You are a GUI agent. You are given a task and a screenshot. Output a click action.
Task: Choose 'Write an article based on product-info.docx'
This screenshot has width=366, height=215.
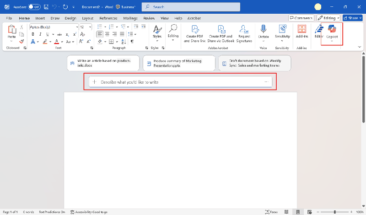click(x=103, y=63)
